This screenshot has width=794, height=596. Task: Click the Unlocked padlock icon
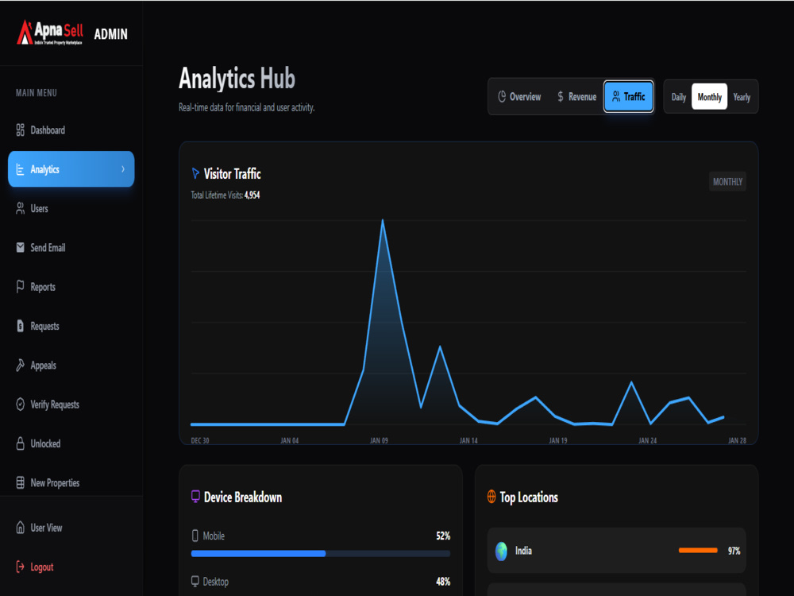21,443
